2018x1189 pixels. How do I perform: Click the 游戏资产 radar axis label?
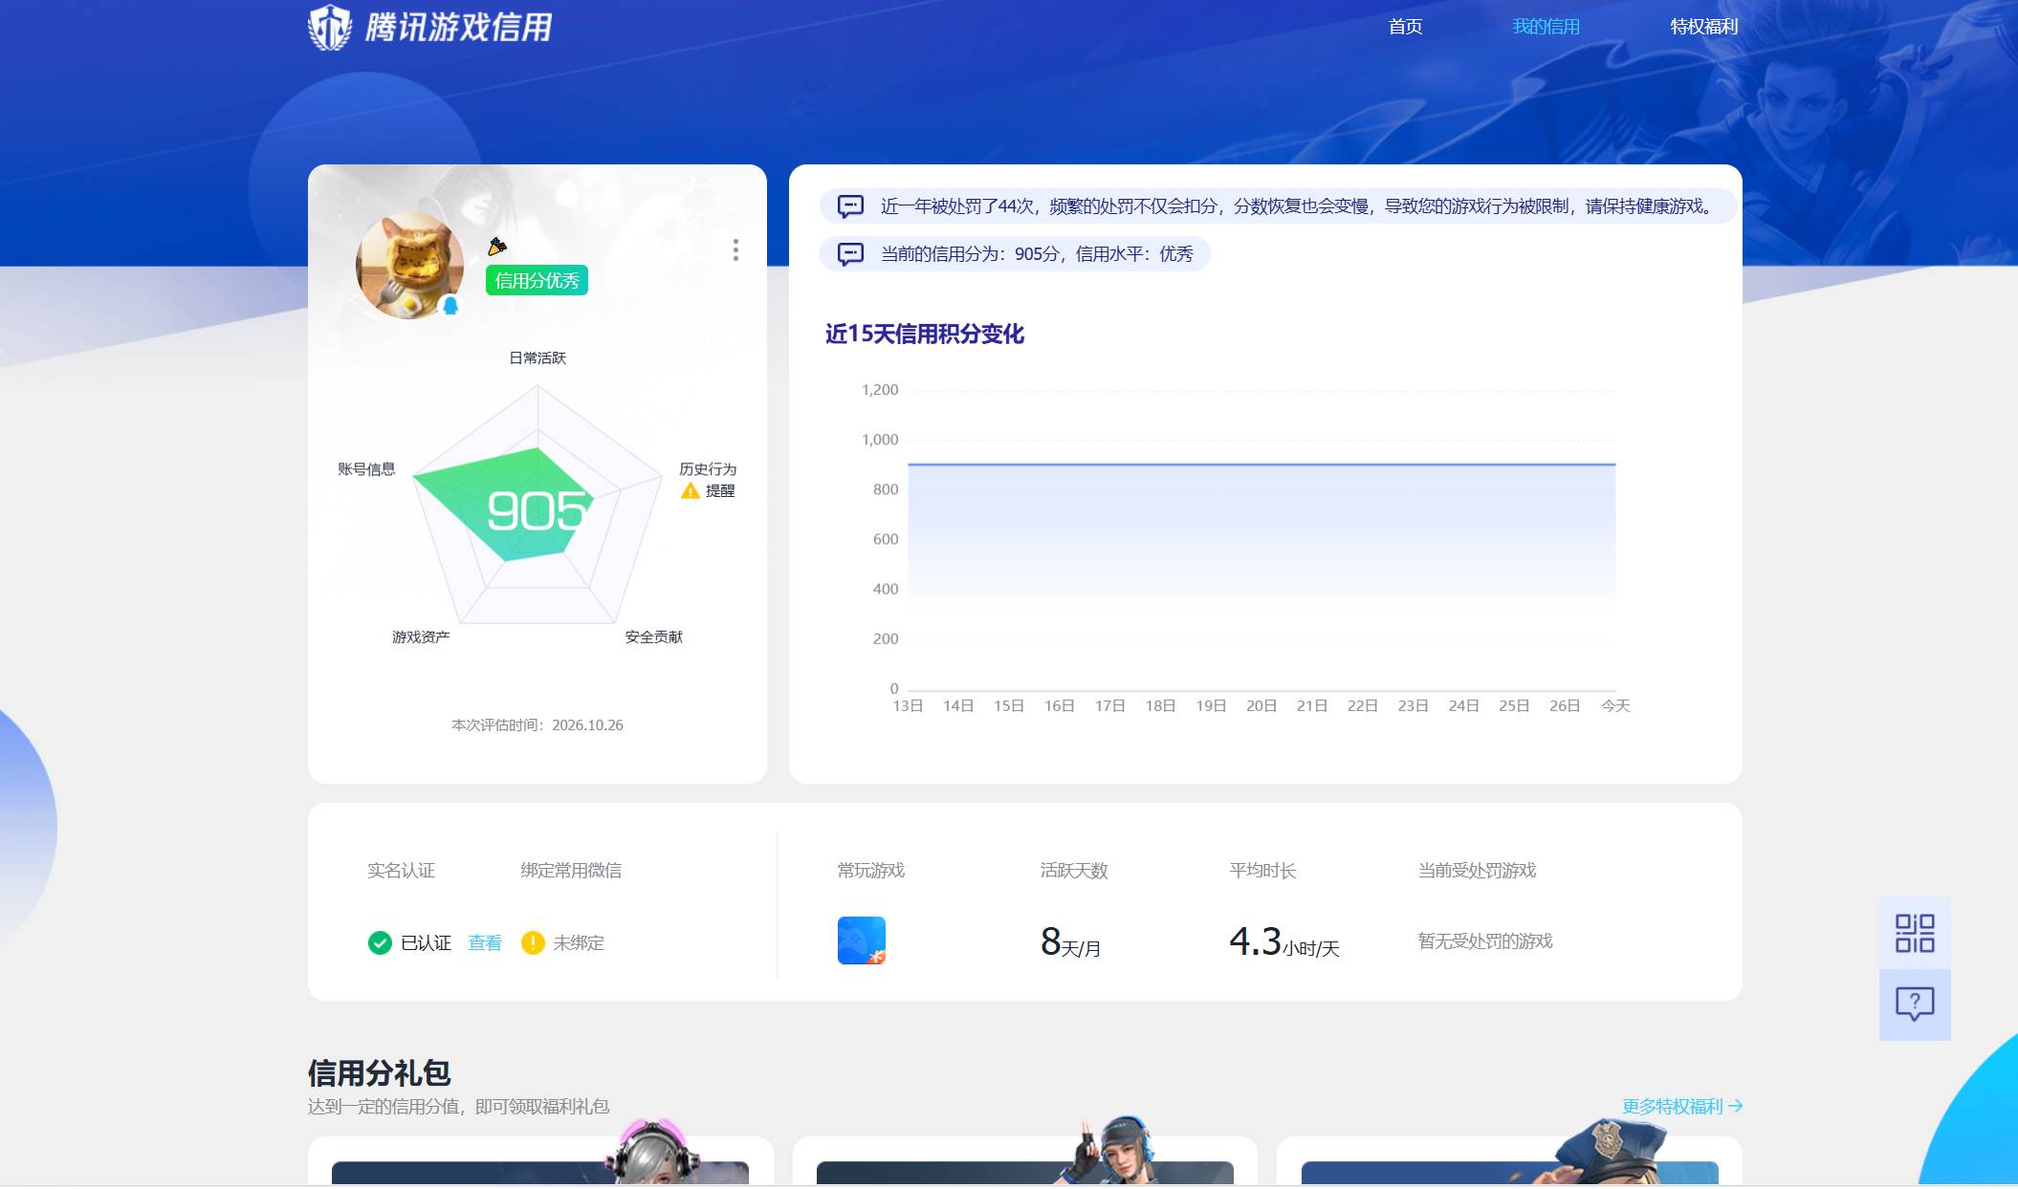click(421, 638)
